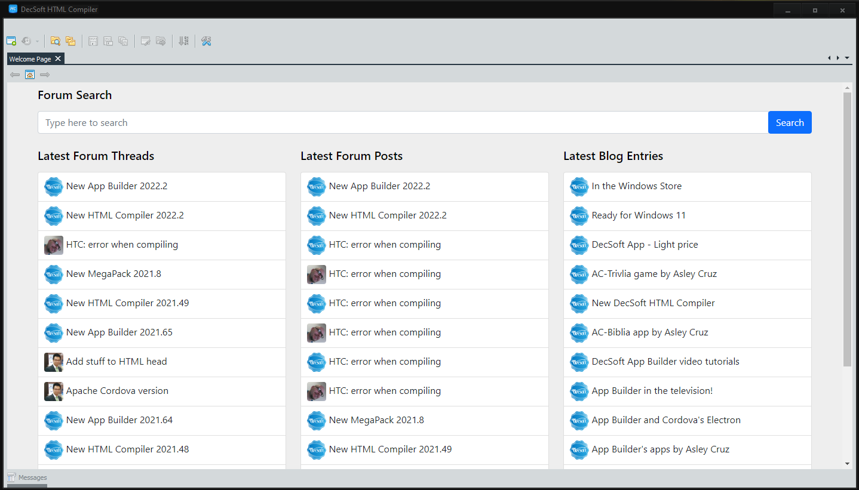Open options with the wrench-tools icon
Viewport: 859px width, 490px height.
pos(206,41)
